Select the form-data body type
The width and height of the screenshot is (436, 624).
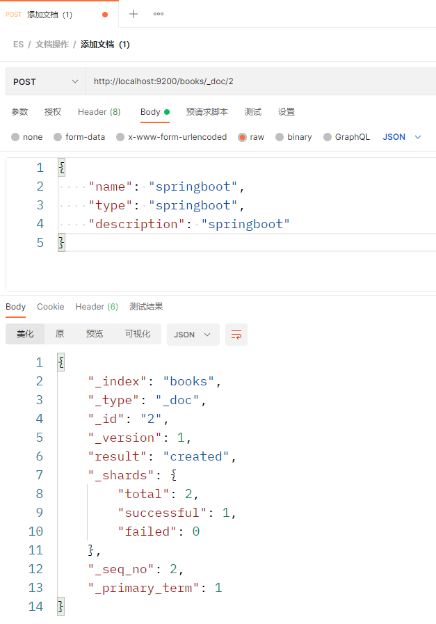point(79,137)
